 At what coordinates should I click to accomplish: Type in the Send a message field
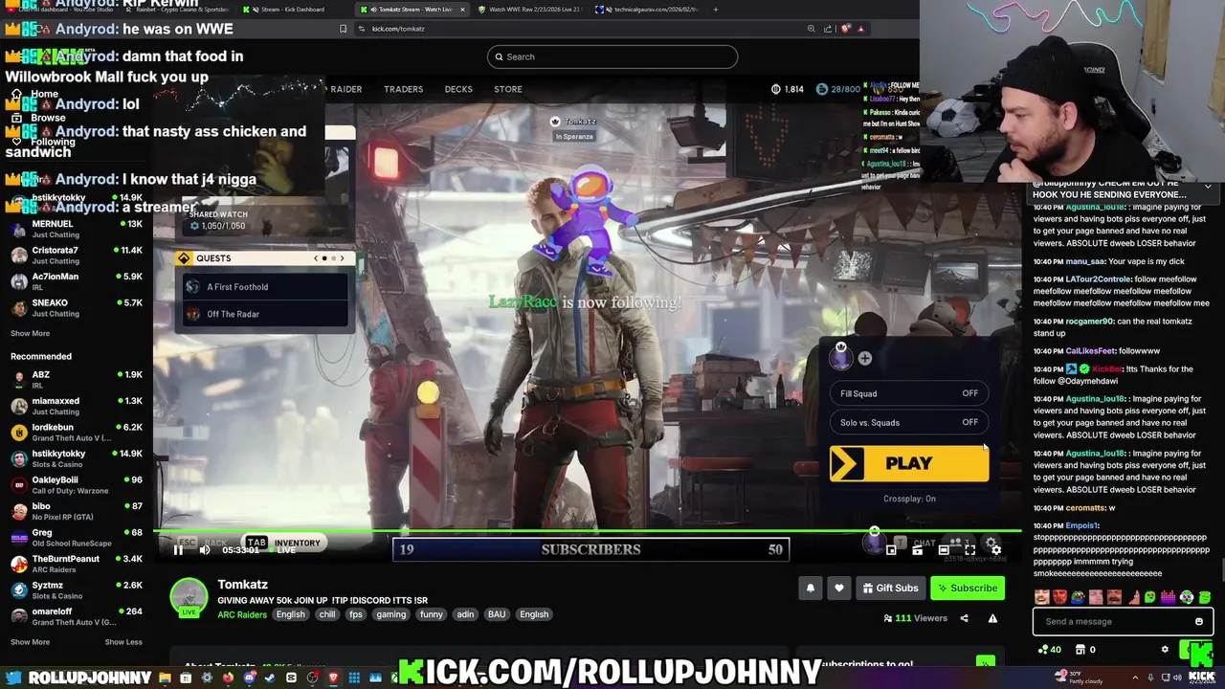[x=1122, y=621]
